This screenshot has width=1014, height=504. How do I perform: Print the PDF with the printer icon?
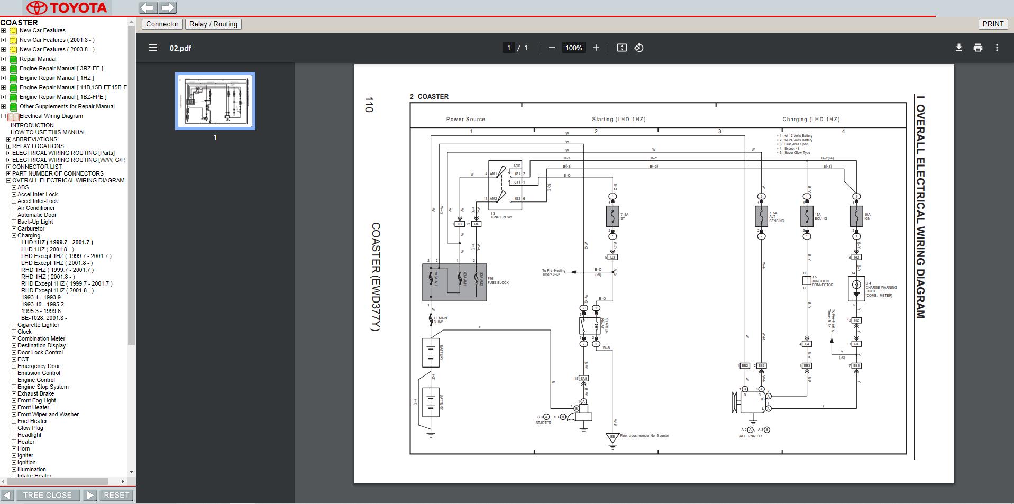coord(978,48)
